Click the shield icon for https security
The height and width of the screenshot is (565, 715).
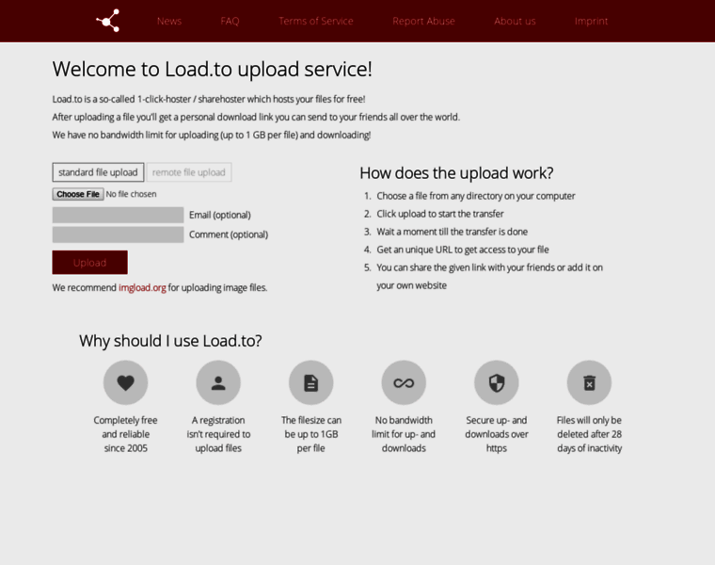[x=497, y=382]
